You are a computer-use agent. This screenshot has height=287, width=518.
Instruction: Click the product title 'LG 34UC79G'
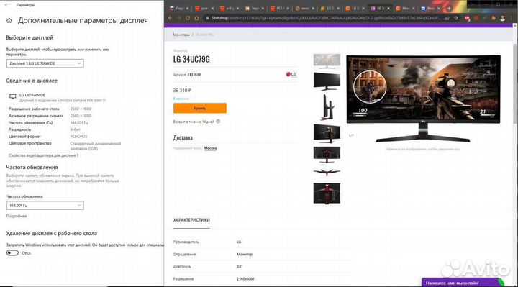(191, 60)
